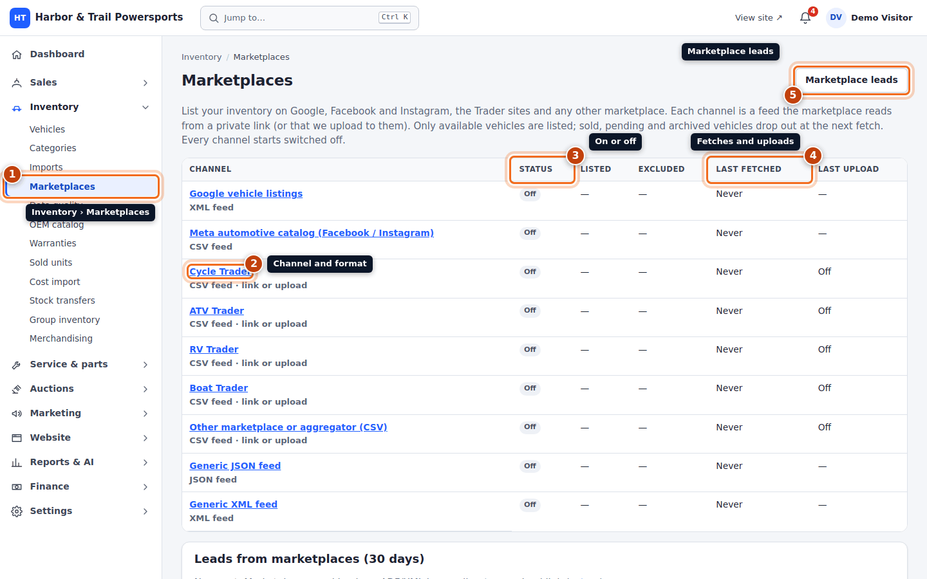Open Other marketplace or aggregator (CSV)
The width and height of the screenshot is (927, 579).
[288, 427]
